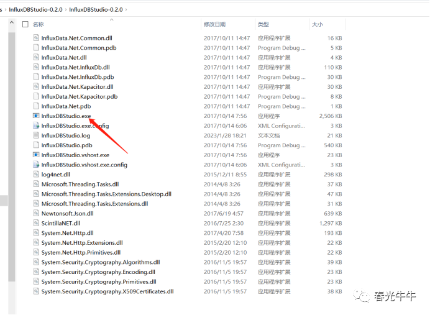Screen dimensions: 430x315
Task: Select the file name InfluxDBStudio.log
Action: click(x=66, y=135)
